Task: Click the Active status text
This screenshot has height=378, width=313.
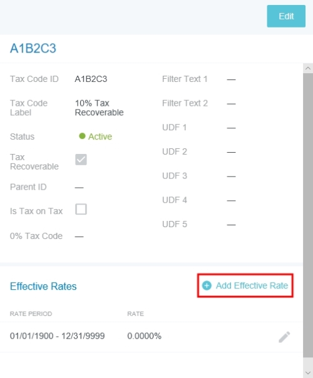Action: [100, 136]
